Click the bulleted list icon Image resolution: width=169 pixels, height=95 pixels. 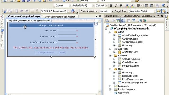click(147, 6)
